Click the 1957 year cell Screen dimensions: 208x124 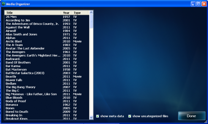tap(66, 17)
